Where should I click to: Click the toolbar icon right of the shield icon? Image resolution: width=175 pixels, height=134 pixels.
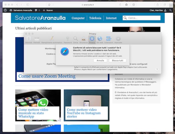coord(134,5)
